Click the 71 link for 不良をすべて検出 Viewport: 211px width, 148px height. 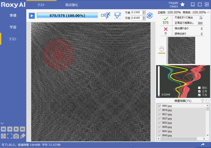(201, 18)
